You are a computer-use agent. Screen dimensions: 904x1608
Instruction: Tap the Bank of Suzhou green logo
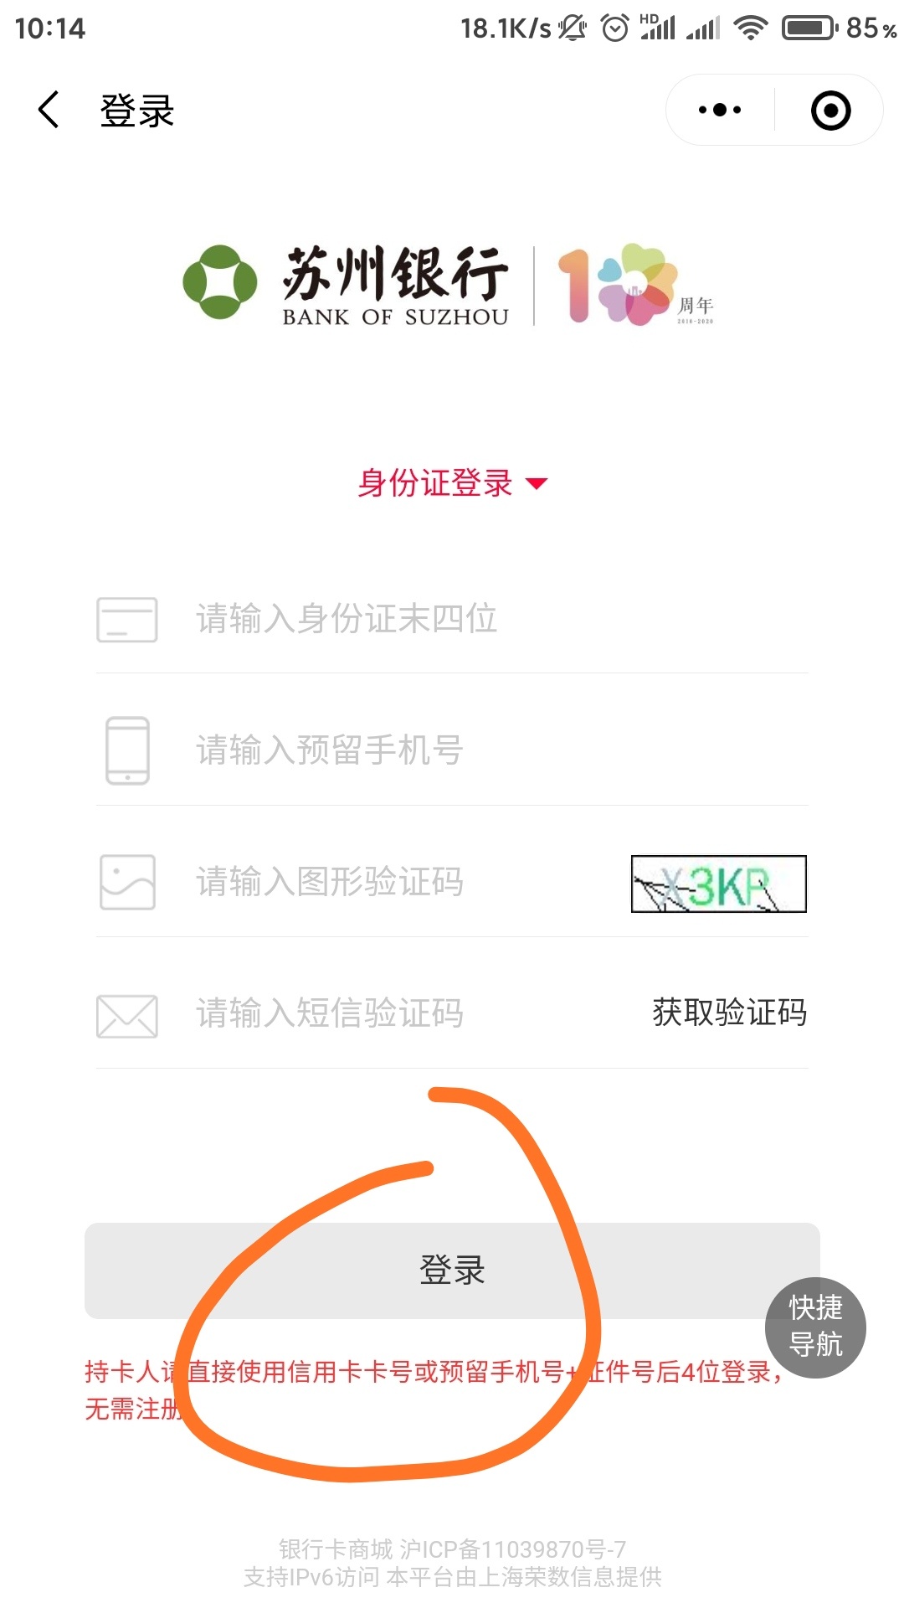(x=220, y=282)
